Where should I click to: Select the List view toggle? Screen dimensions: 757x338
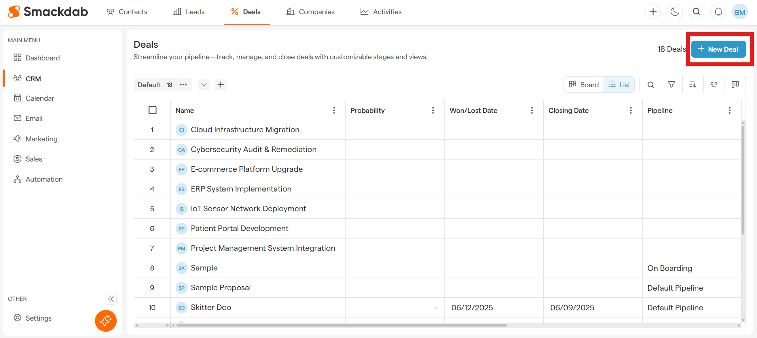[x=619, y=84]
